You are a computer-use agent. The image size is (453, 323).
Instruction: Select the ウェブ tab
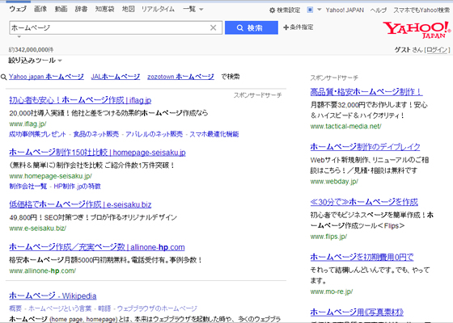[x=18, y=9]
